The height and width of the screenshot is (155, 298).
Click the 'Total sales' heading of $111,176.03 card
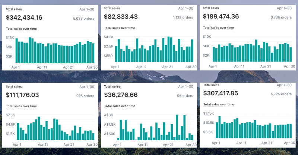[14, 87]
